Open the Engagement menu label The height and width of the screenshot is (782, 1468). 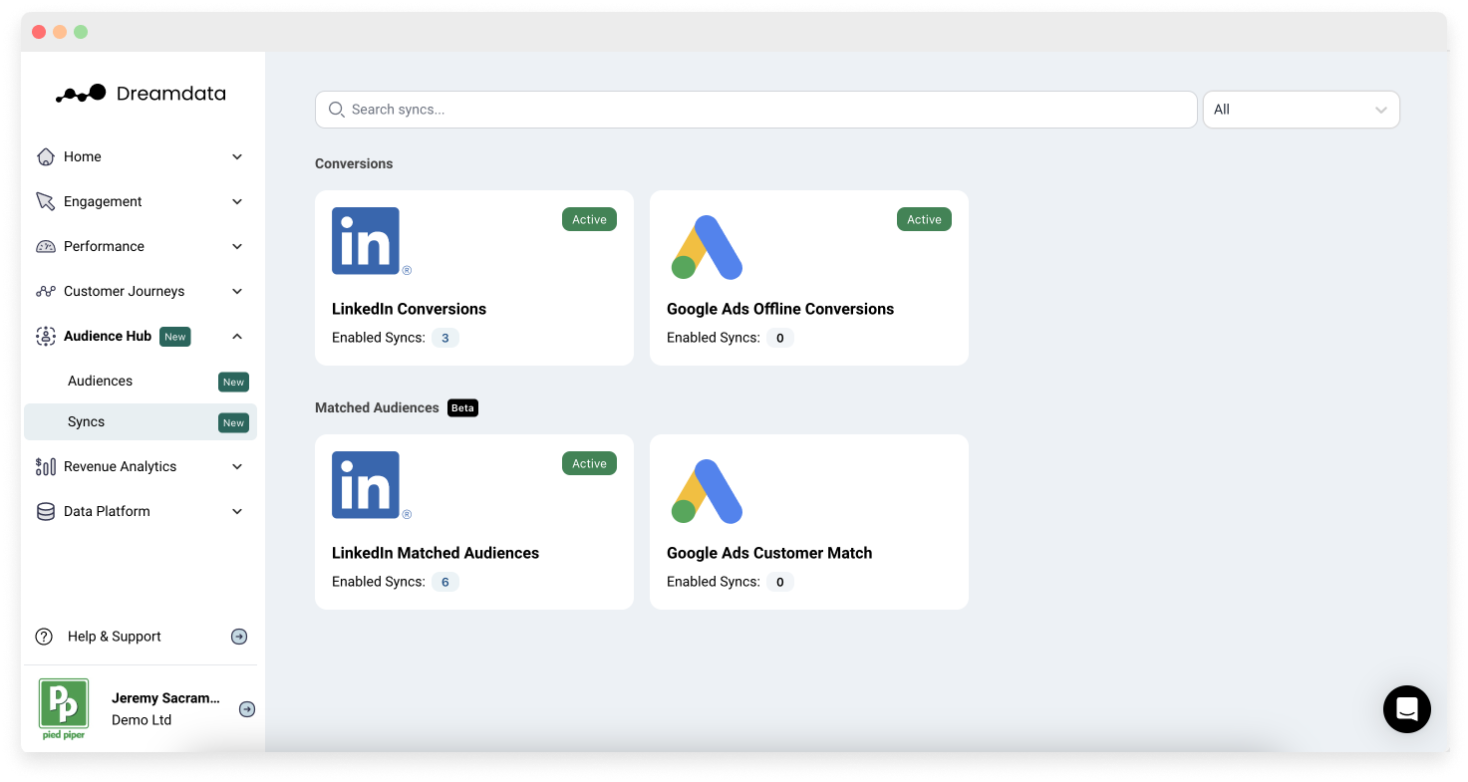tap(103, 201)
